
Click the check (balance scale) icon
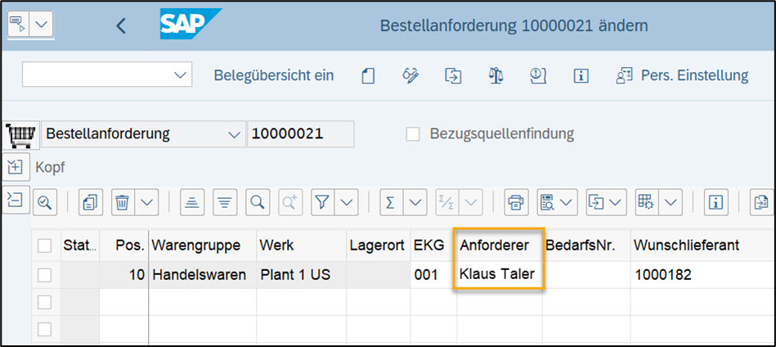coord(496,75)
